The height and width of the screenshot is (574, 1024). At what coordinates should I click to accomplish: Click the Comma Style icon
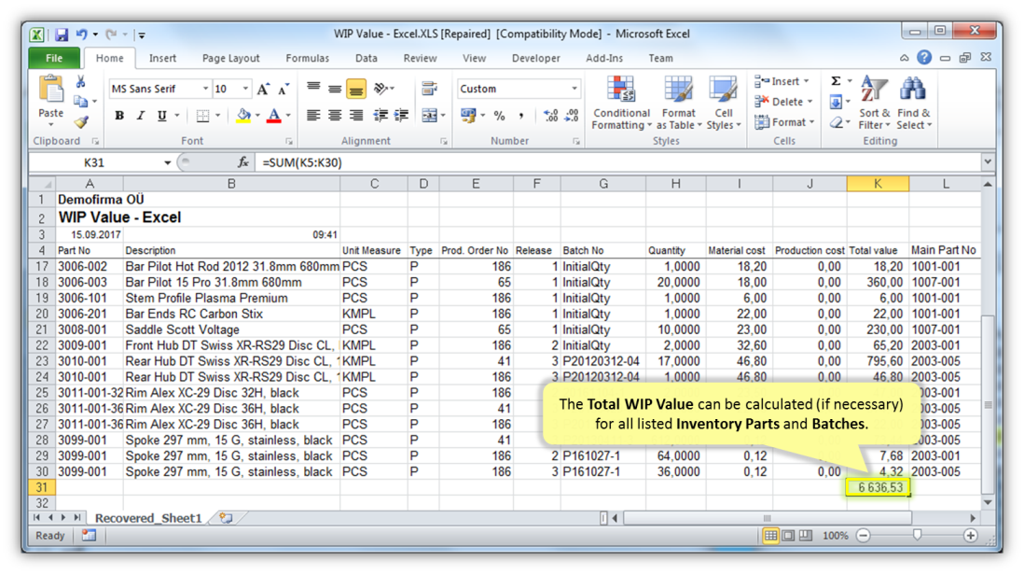coord(520,116)
